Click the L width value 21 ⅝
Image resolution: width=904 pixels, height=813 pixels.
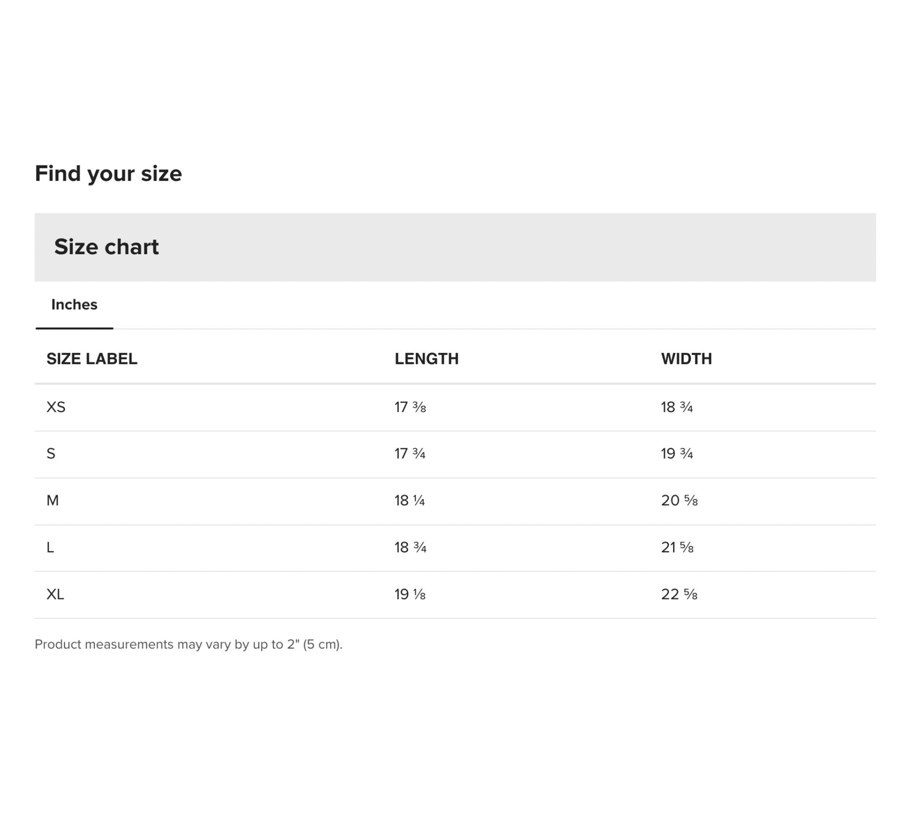[x=677, y=547]
